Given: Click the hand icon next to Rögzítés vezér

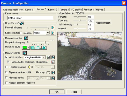Looking at the screenshot, I should point(22,23).
